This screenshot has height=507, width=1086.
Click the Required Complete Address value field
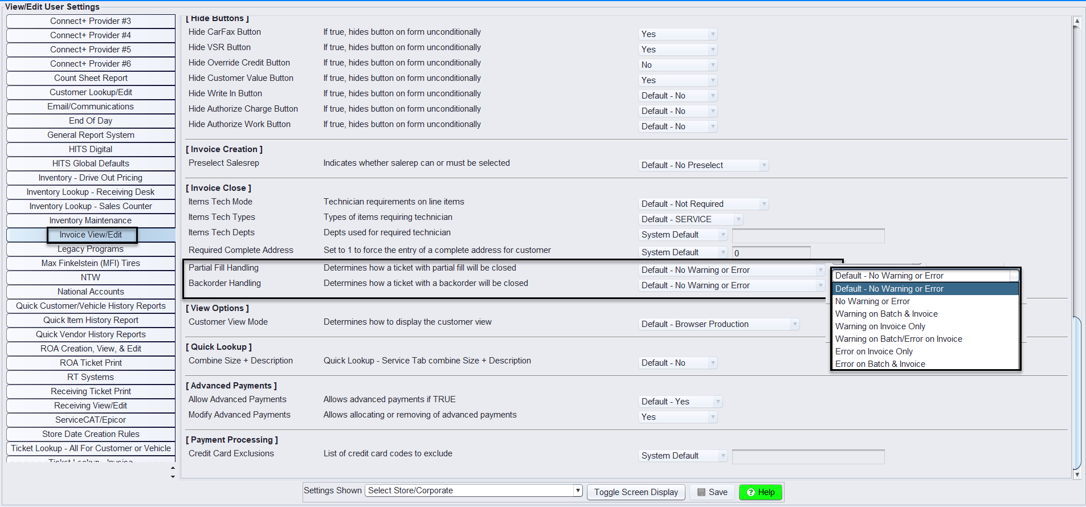[771, 253]
